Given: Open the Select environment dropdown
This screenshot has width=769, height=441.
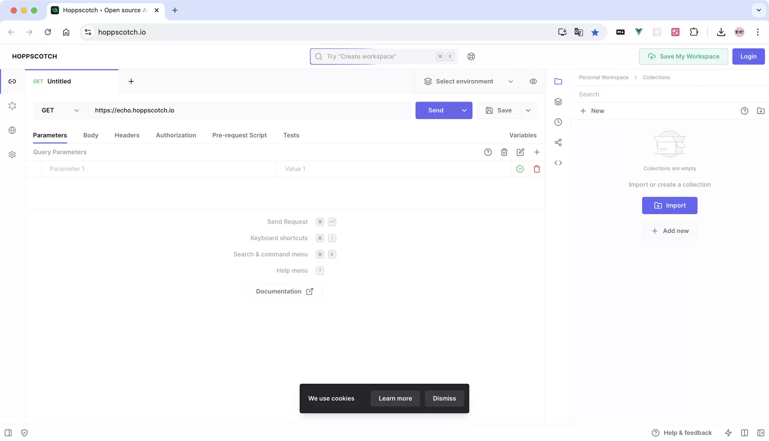Looking at the screenshot, I should point(469,82).
